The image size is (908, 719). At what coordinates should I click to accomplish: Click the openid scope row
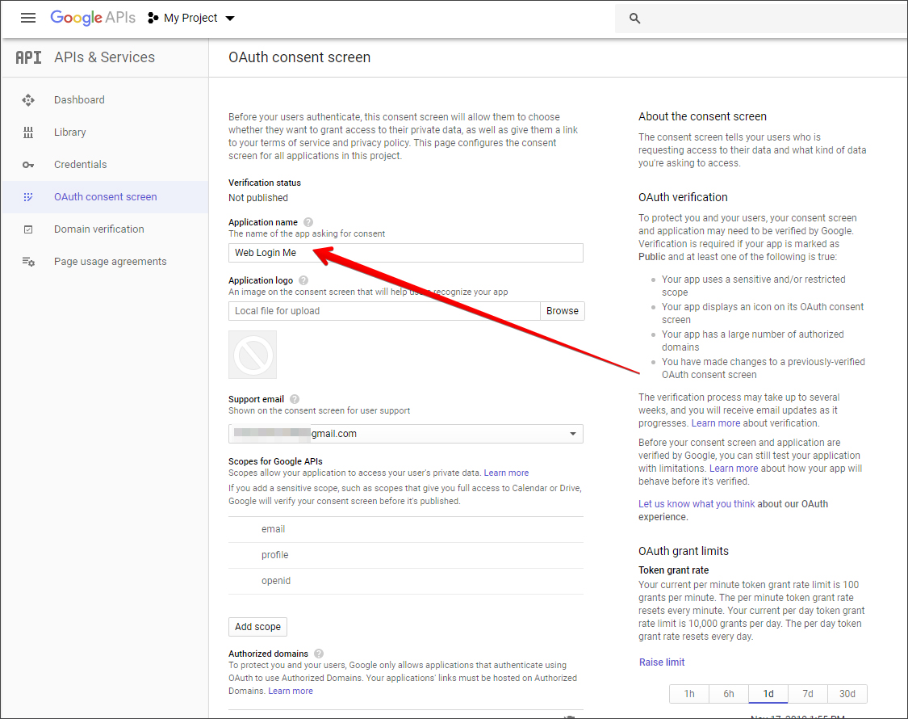(x=405, y=581)
